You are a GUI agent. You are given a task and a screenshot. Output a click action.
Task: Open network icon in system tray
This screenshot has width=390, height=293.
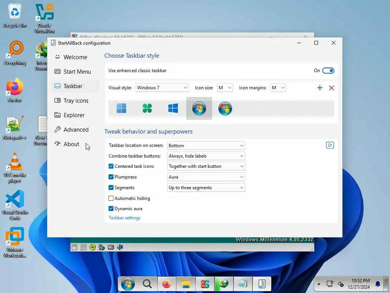329,284
